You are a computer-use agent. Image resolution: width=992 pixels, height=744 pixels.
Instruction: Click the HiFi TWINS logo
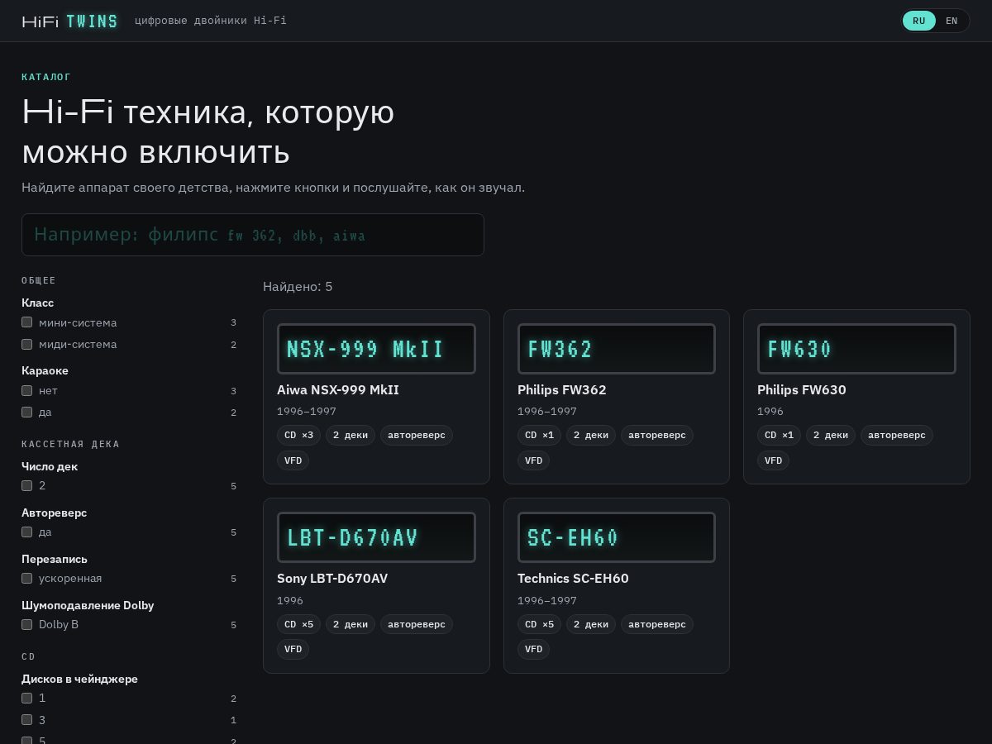70,21
